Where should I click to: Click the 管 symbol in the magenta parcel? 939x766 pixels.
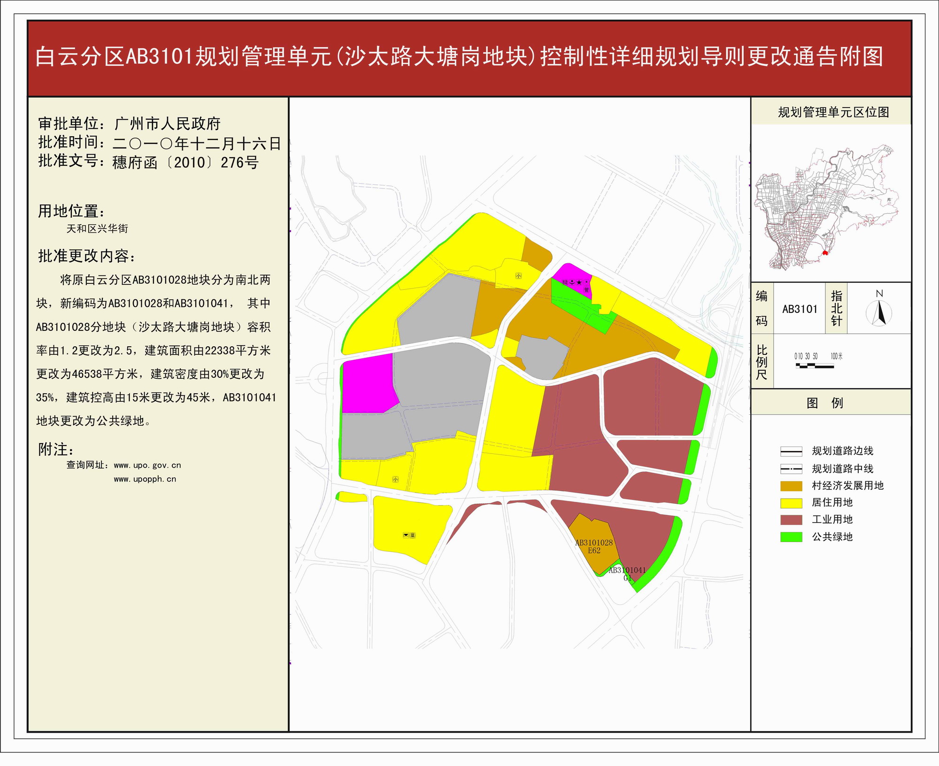[x=586, y=290]
